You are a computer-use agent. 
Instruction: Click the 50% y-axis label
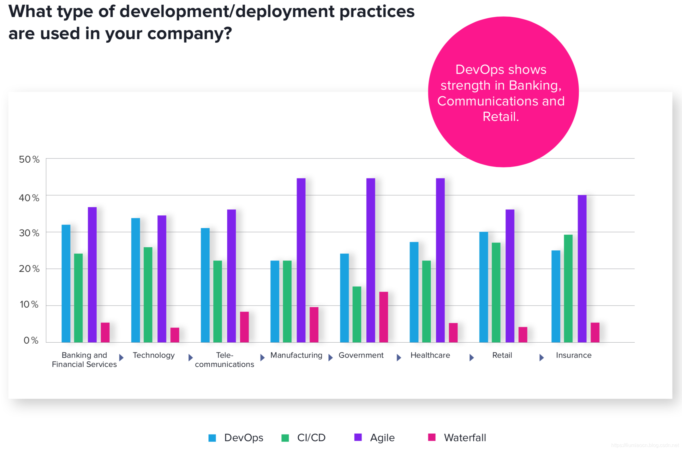[29, 159]
